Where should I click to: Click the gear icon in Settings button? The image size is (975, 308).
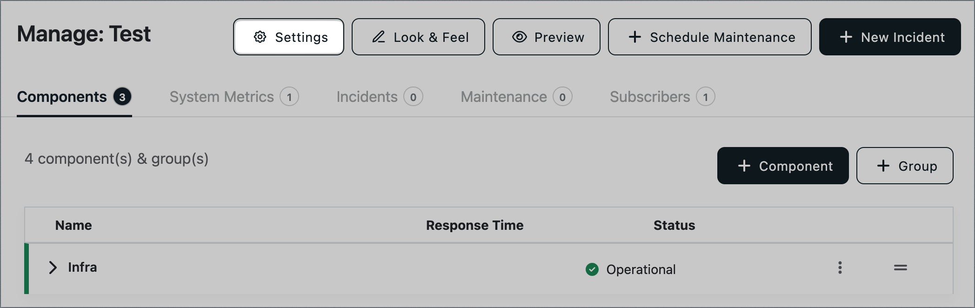tap(260, 37)
